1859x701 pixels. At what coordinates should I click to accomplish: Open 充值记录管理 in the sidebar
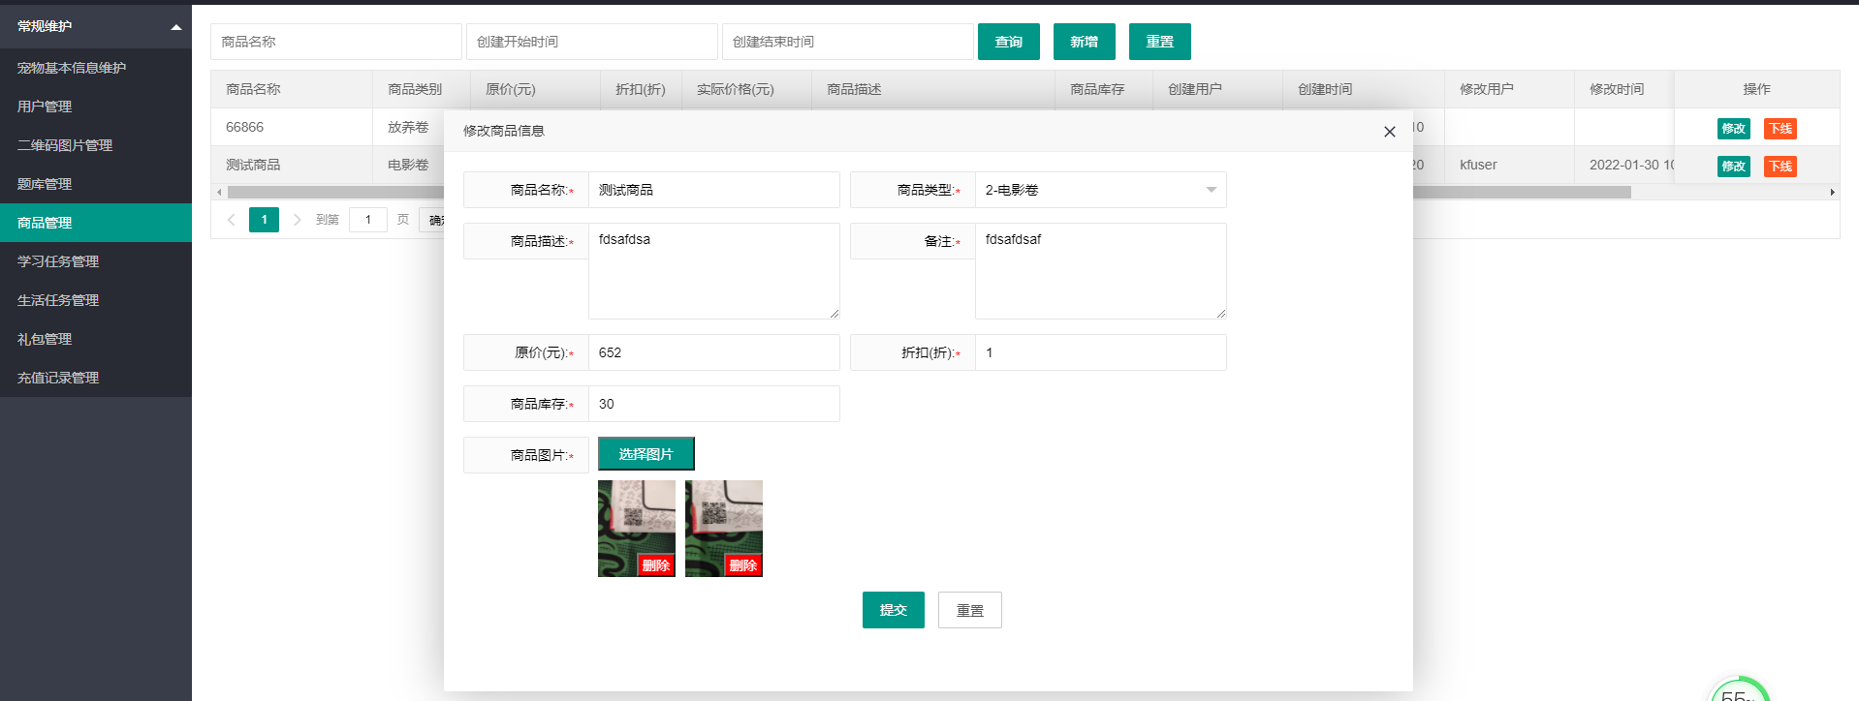96,378
